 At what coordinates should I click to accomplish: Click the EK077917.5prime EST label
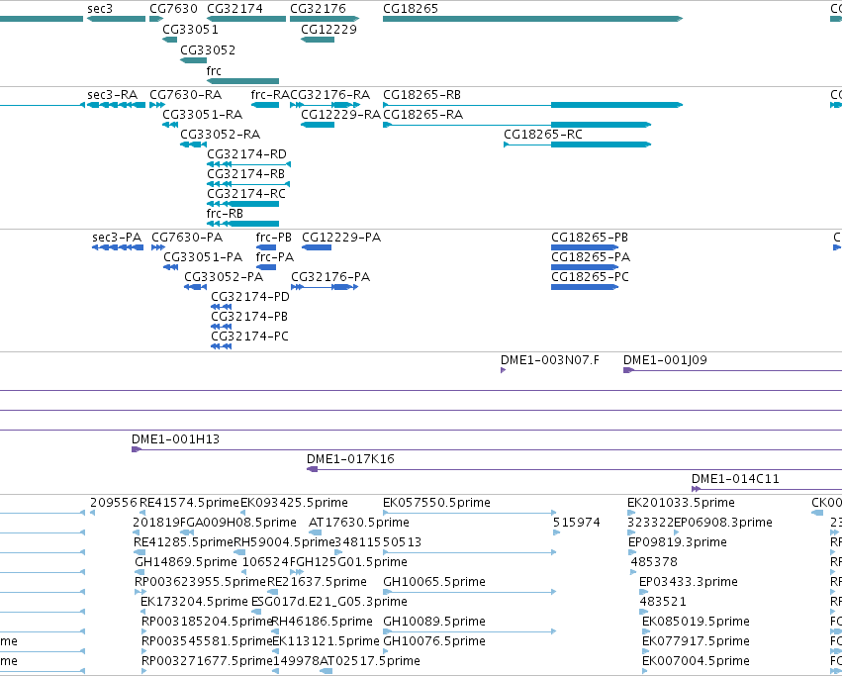click(696, 641)
